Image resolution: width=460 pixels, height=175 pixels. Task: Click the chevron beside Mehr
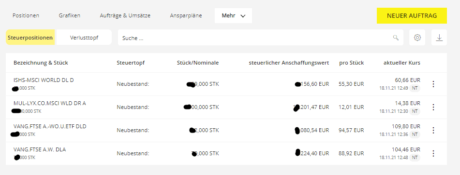243,16
